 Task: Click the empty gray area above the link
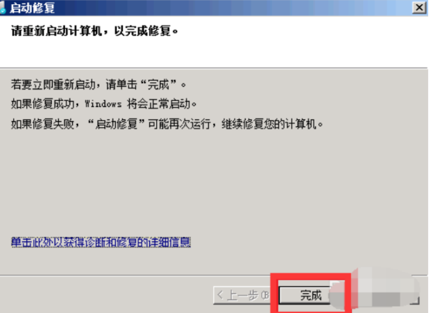click(214, 181)
